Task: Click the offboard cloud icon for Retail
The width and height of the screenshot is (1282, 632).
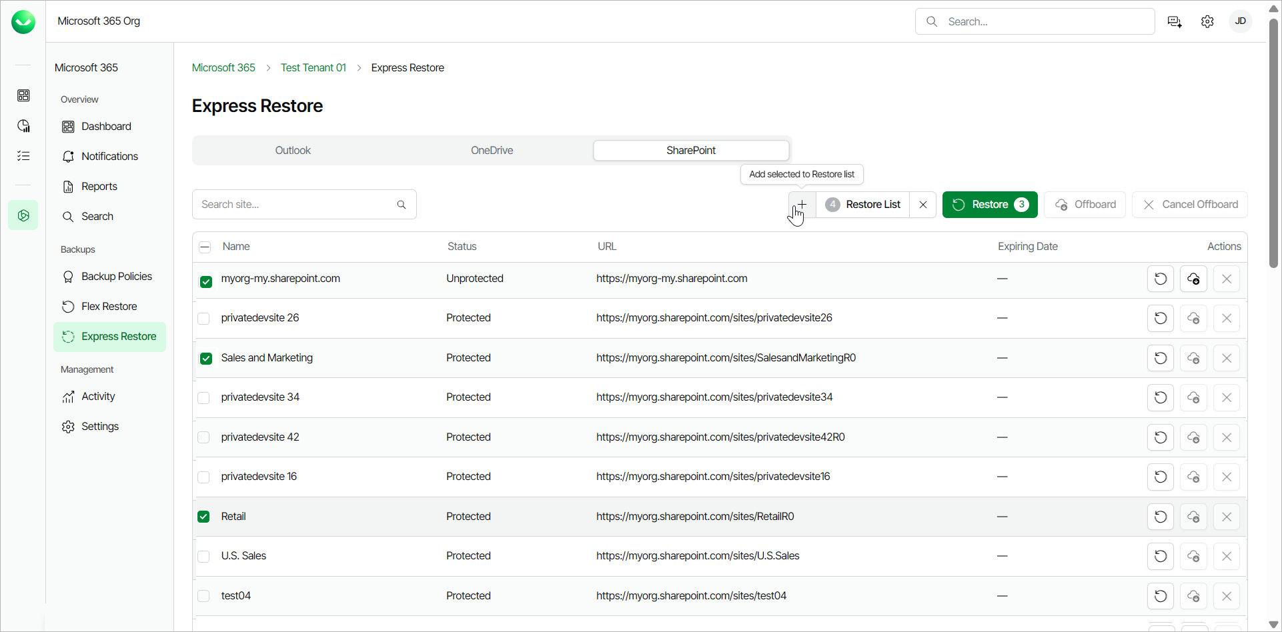Action: click(1194, 517)
